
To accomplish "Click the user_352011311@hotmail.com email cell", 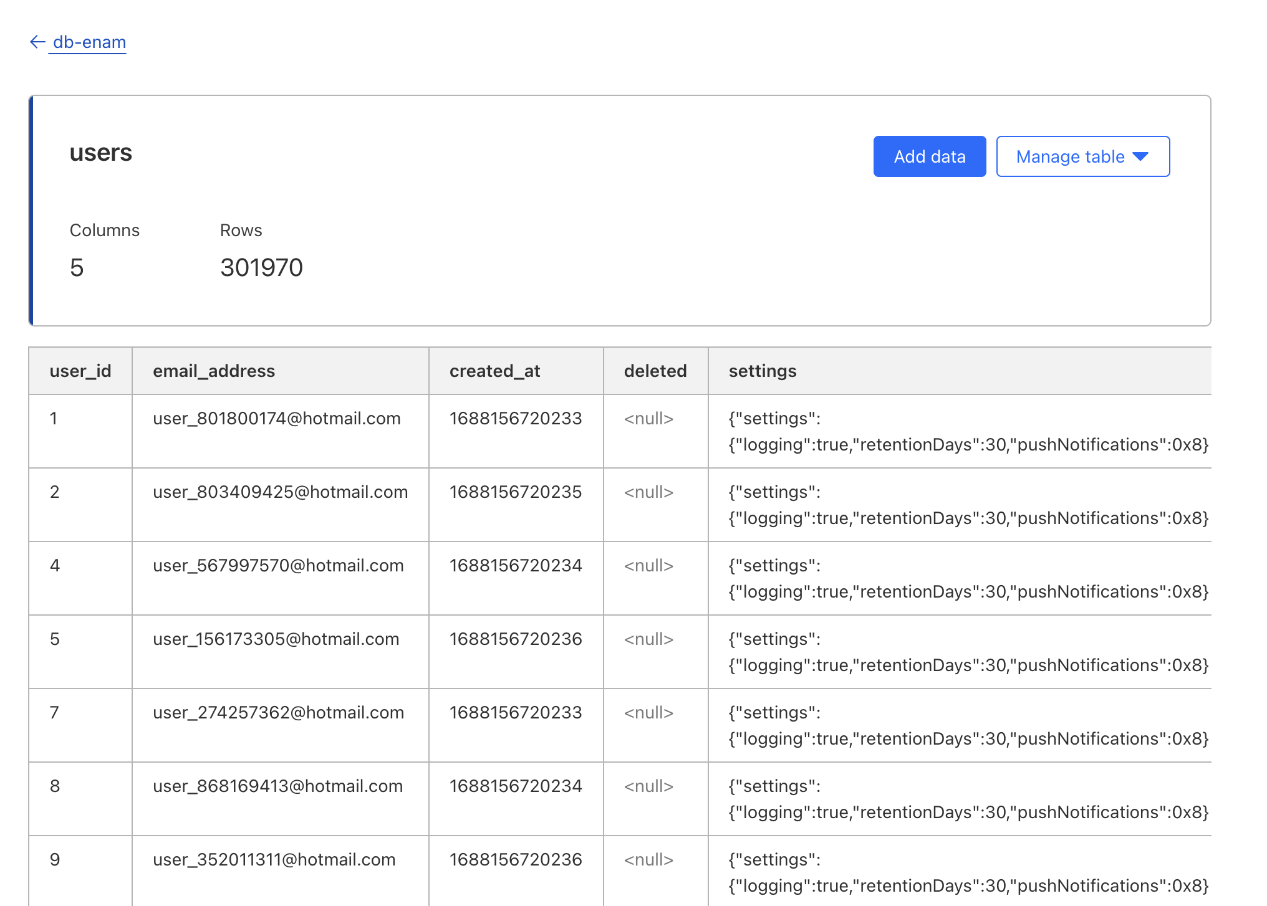I will coord(274,859).
